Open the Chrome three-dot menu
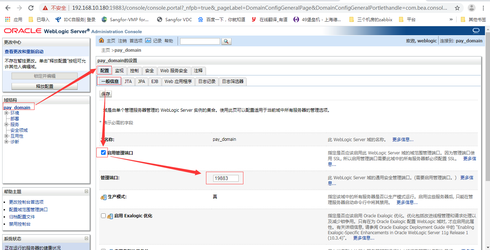Screen dimensions: 490x250 (x=484, y=8)
